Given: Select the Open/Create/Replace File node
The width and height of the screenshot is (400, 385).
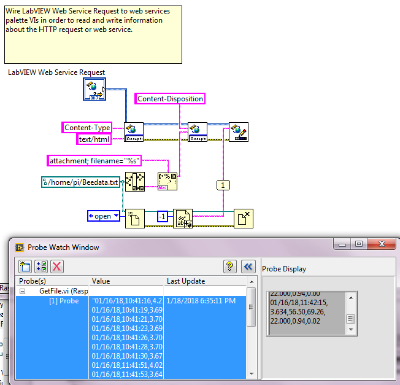Looking at the screenshot, I should point(135,219).
